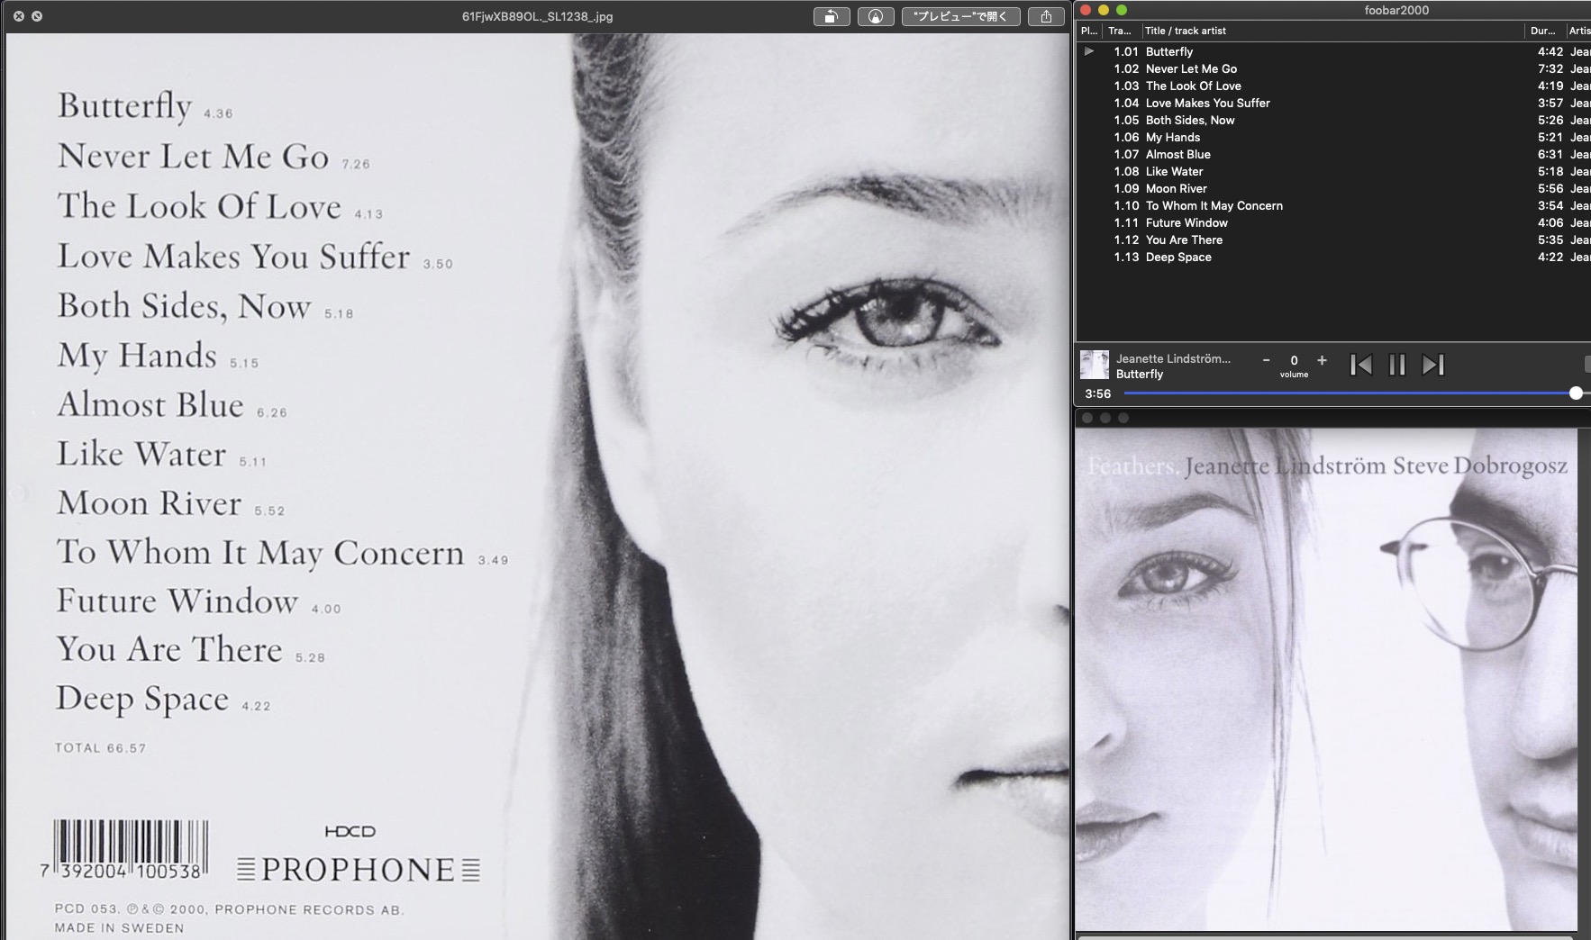Image resolution: width=1591 pixels, height=940 pixels.
Task: Pause the Butterfly track playback
Action: tap(1396, 365)
